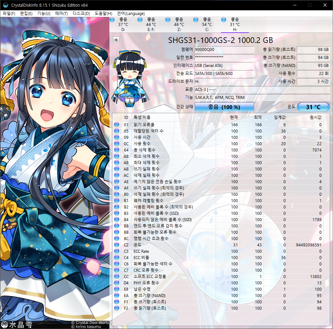Select the H: drive at 31 °C

[x=235, y=25]
